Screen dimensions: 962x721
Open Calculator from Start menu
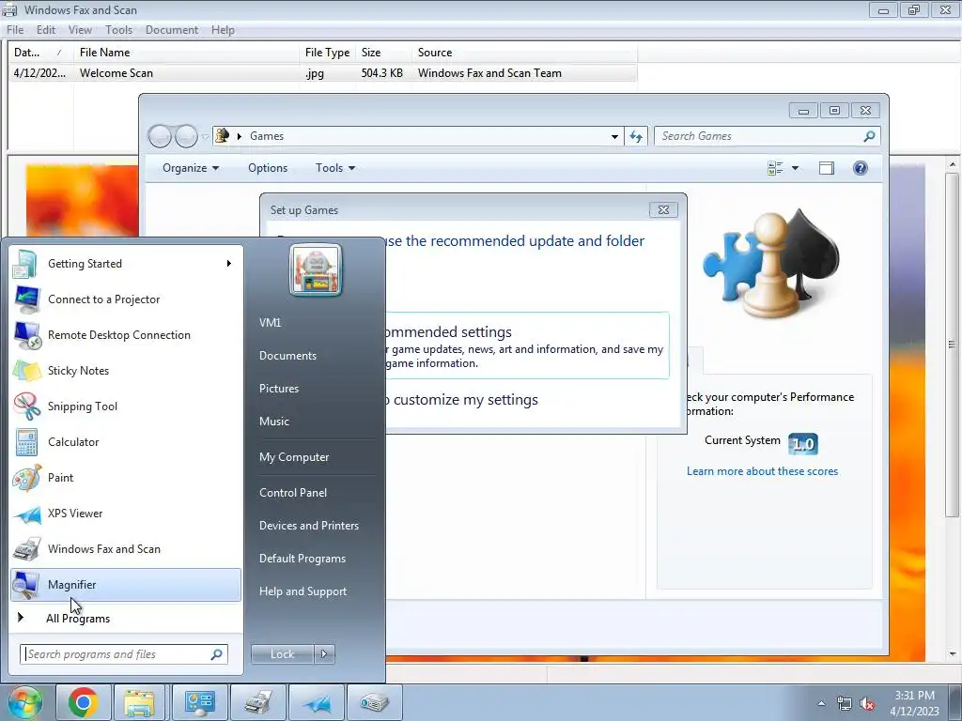tap(126, 441)
